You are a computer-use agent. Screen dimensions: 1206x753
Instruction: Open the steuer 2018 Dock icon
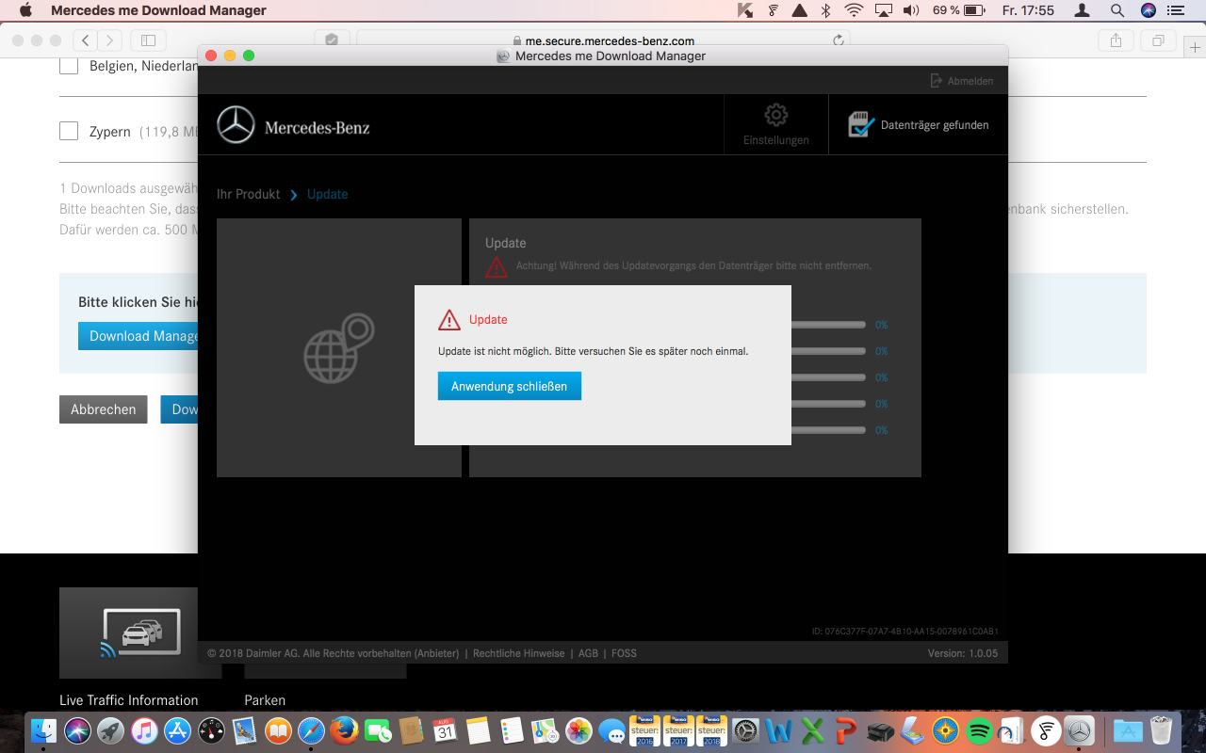coord(712,730)
